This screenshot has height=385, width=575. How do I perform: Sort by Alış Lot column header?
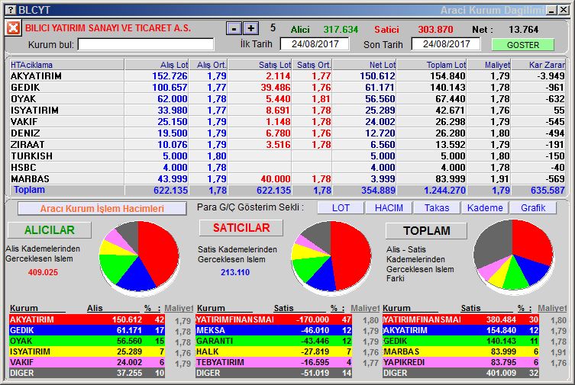tap(157, 65)
